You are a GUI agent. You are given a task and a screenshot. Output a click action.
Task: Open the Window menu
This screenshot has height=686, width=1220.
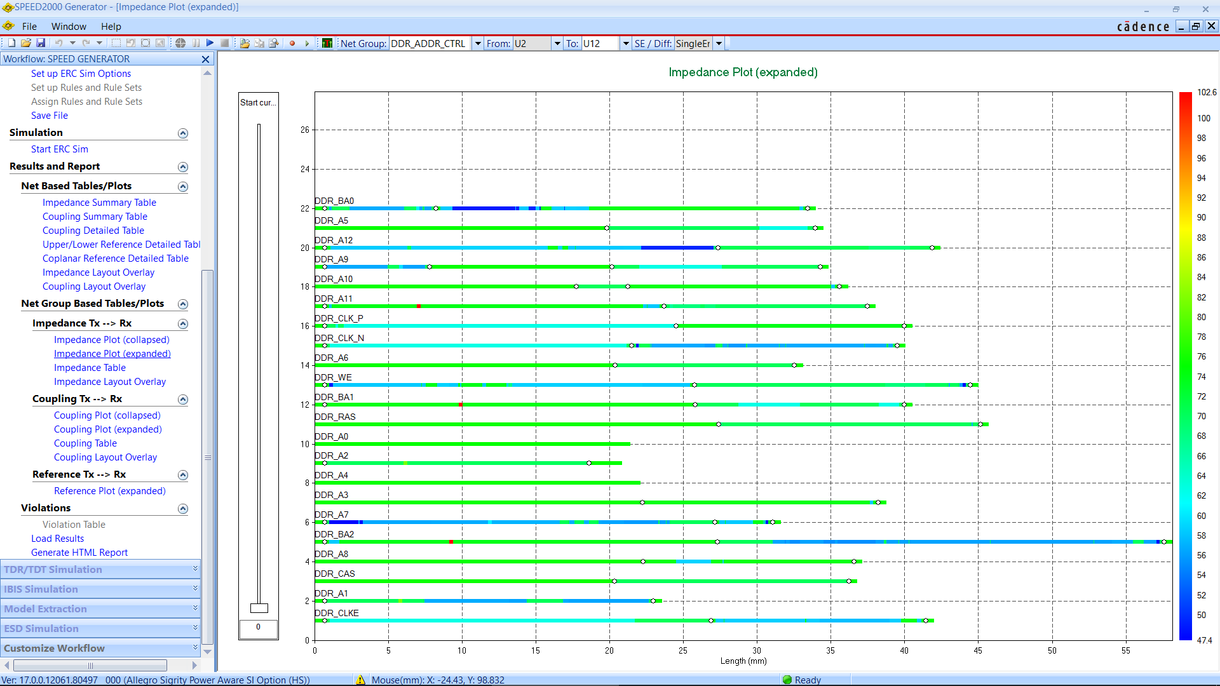click(69, 26)
